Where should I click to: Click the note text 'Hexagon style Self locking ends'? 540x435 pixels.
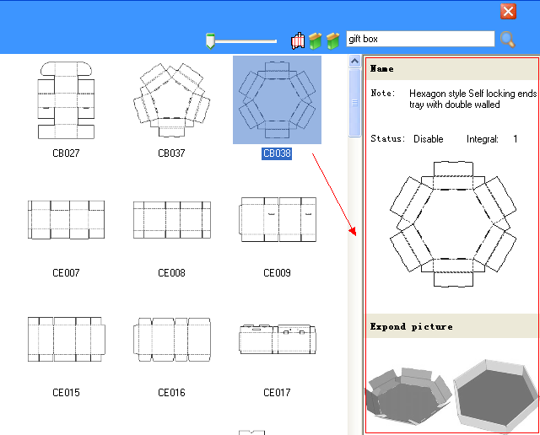tap(472, 94)
